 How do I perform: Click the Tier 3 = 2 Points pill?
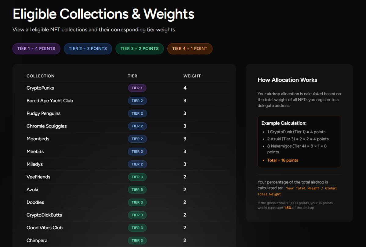(140, 48)
